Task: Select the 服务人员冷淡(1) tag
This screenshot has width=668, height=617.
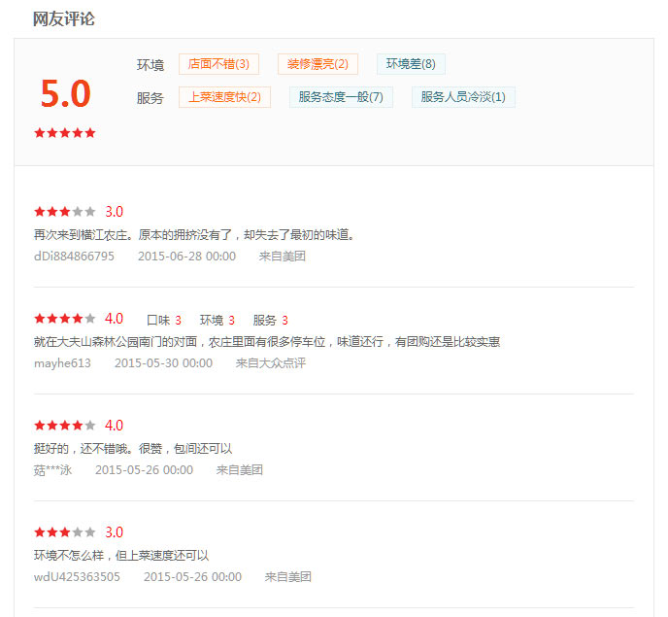Action: 463,97
